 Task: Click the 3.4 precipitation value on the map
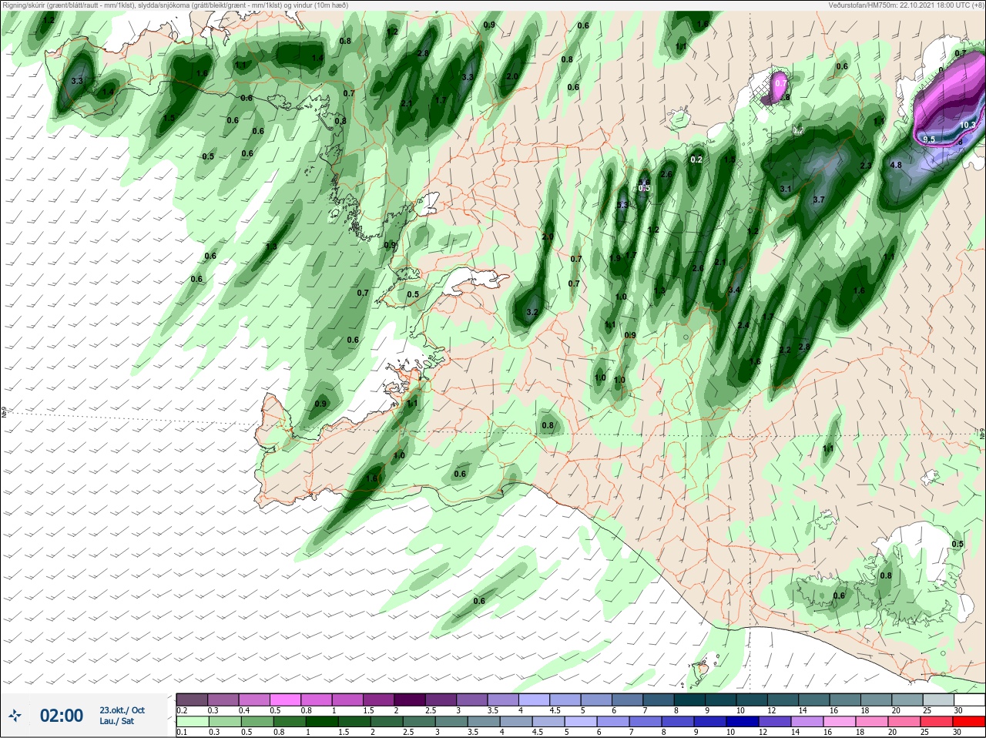tap(734, 290)
